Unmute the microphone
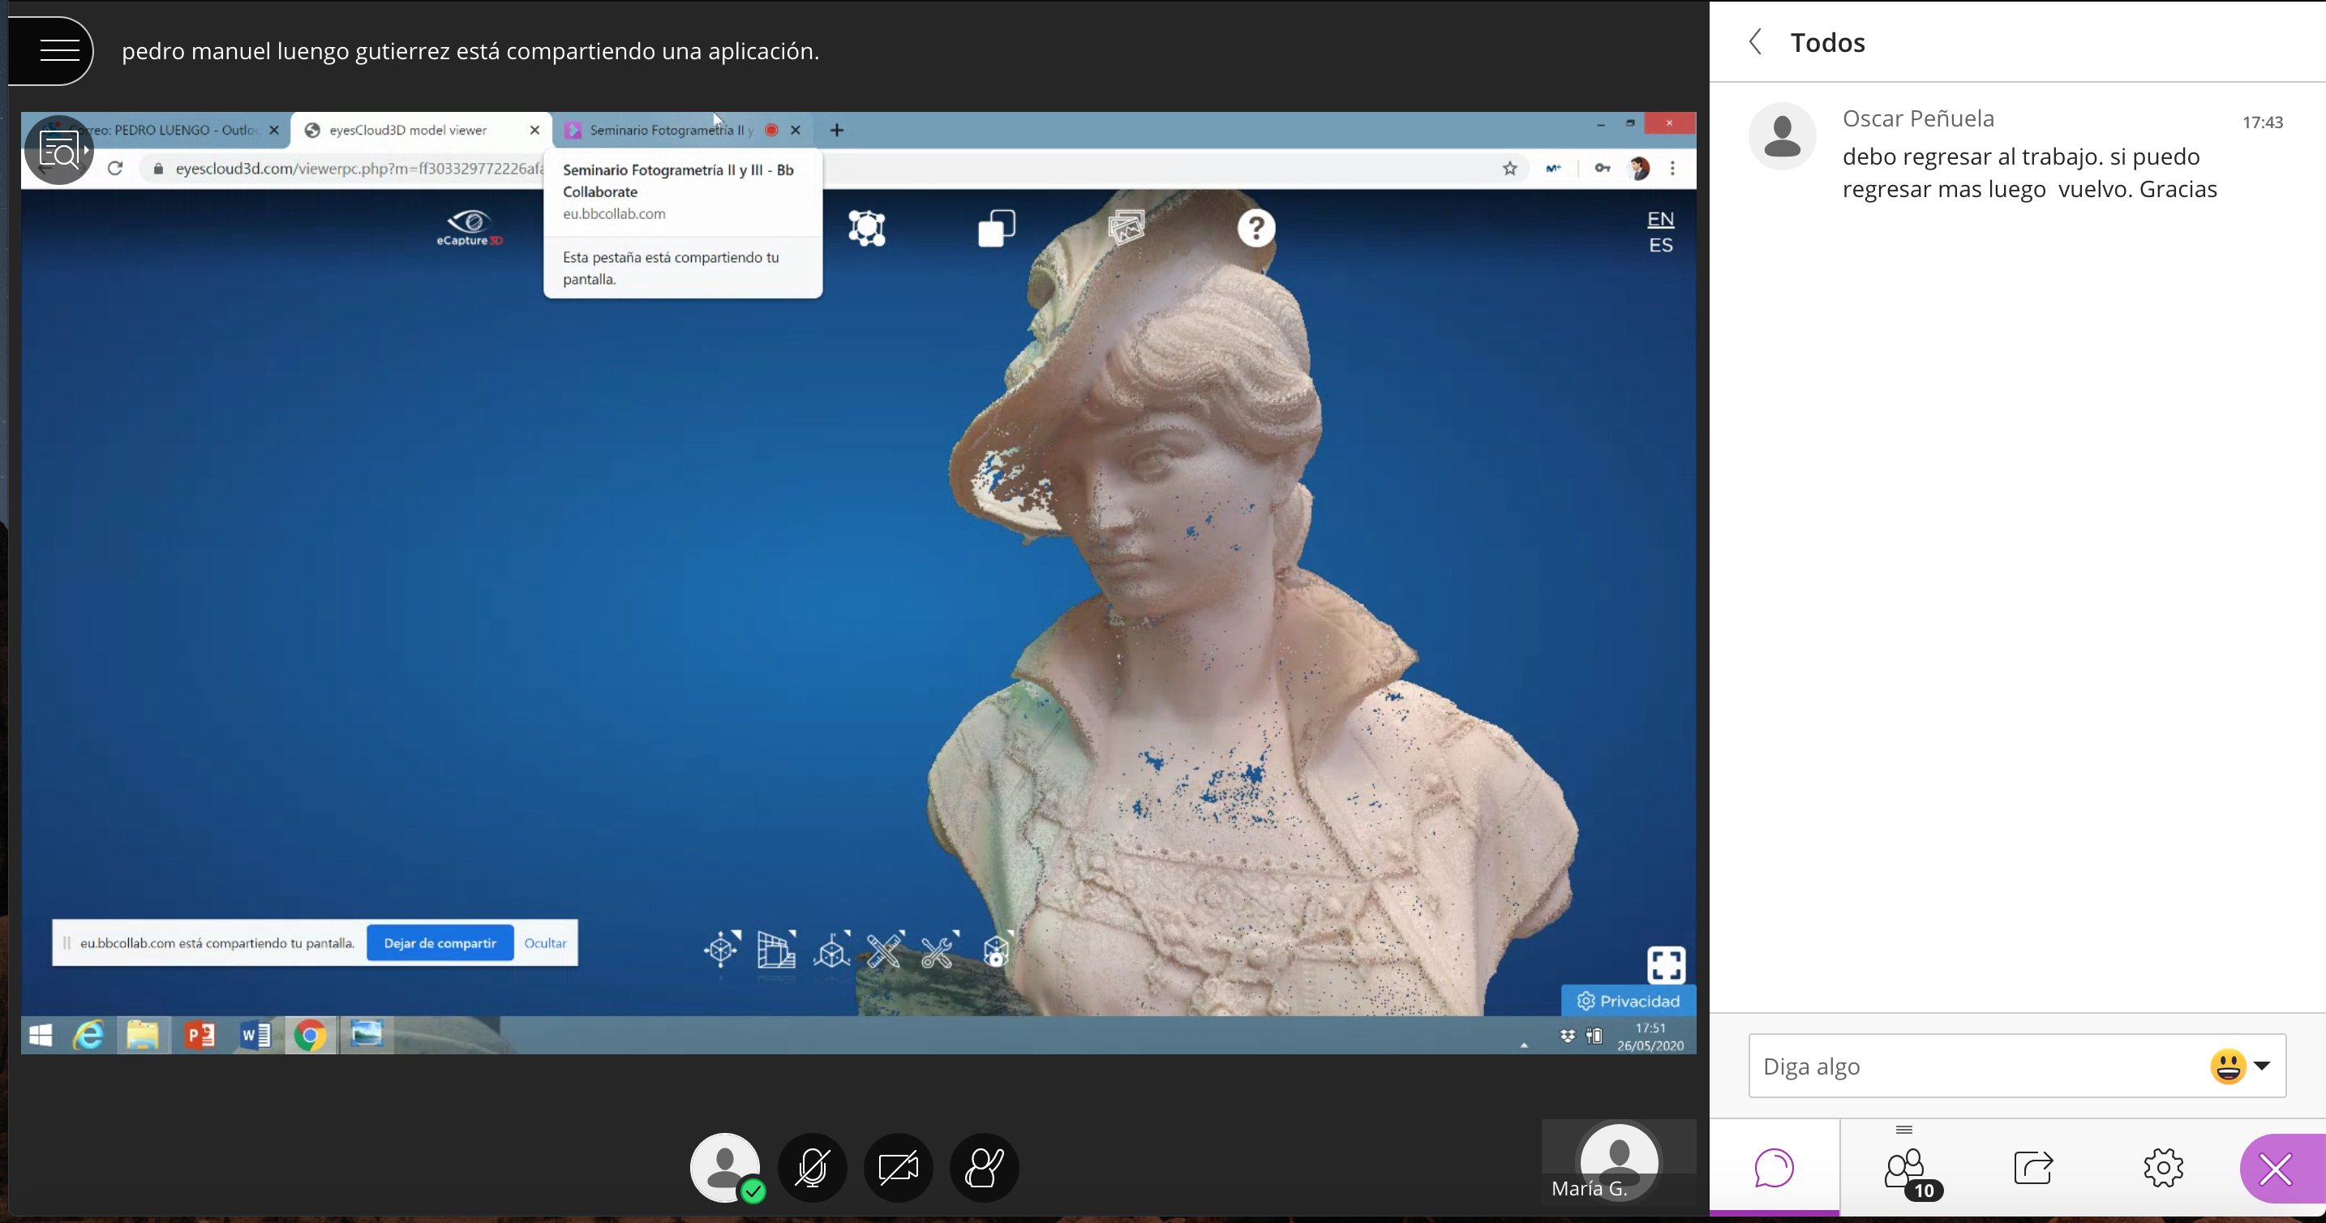The height and width of the screenshot is (1223, 2326). click(812, 1167)
